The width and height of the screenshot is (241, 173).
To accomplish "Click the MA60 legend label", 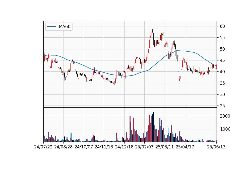I will tap(65, 27).
